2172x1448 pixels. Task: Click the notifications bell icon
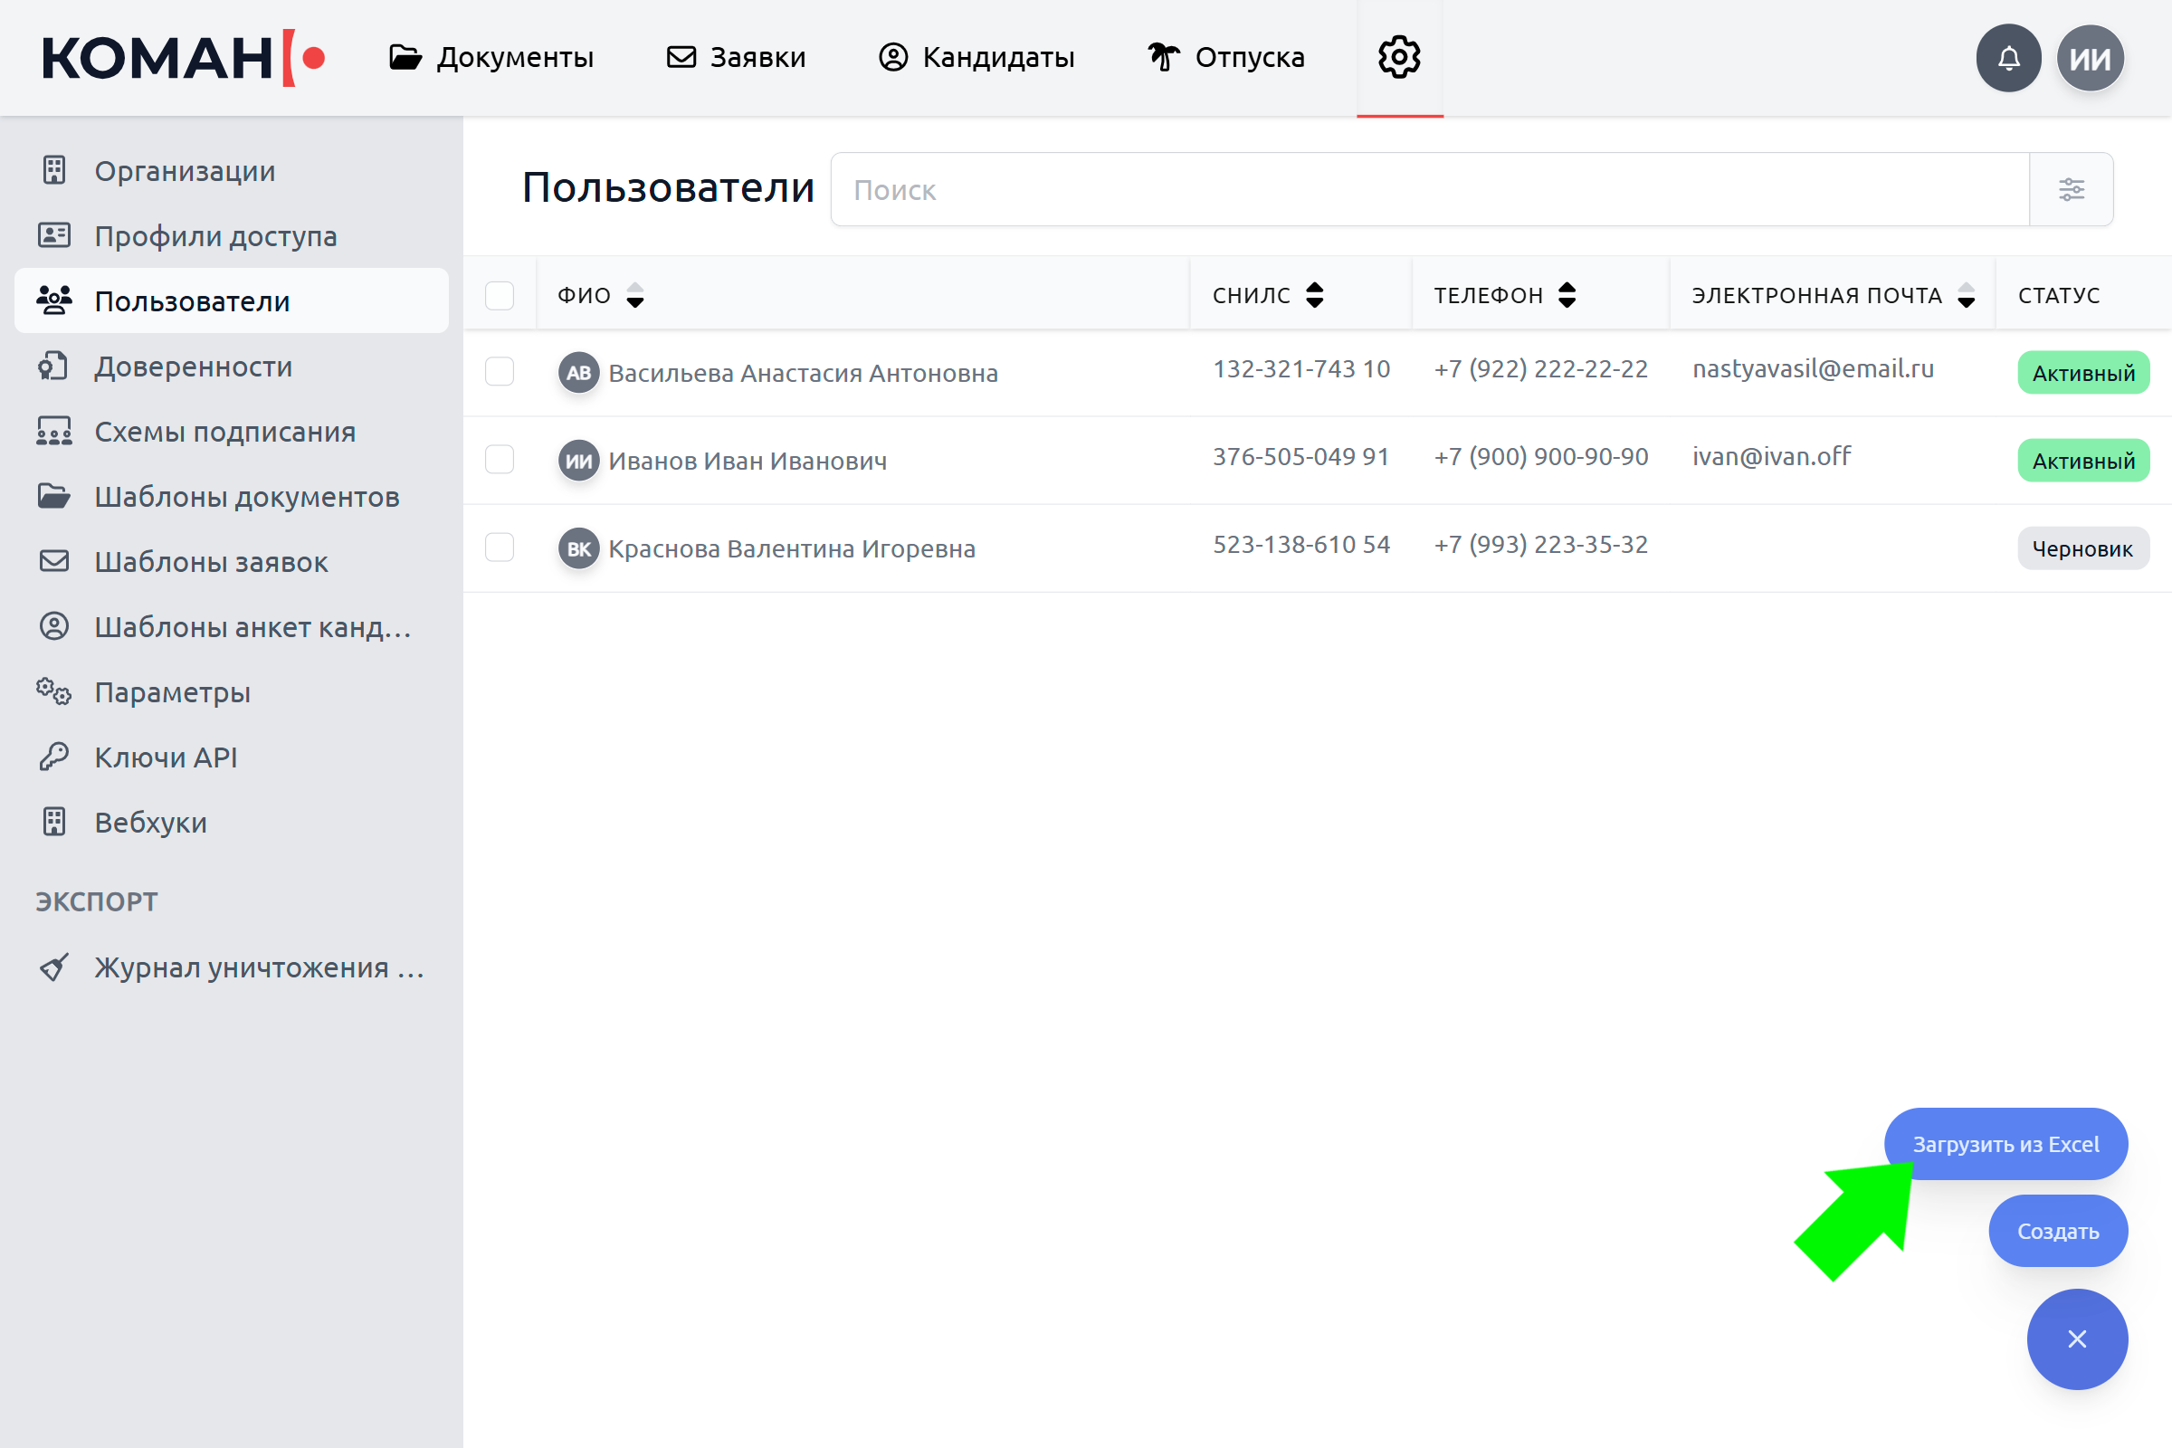click(x=2007, y=58)
